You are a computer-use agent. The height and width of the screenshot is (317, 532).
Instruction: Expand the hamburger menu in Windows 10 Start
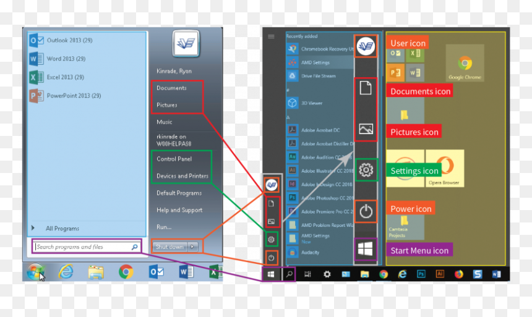(x=271, y=36)
